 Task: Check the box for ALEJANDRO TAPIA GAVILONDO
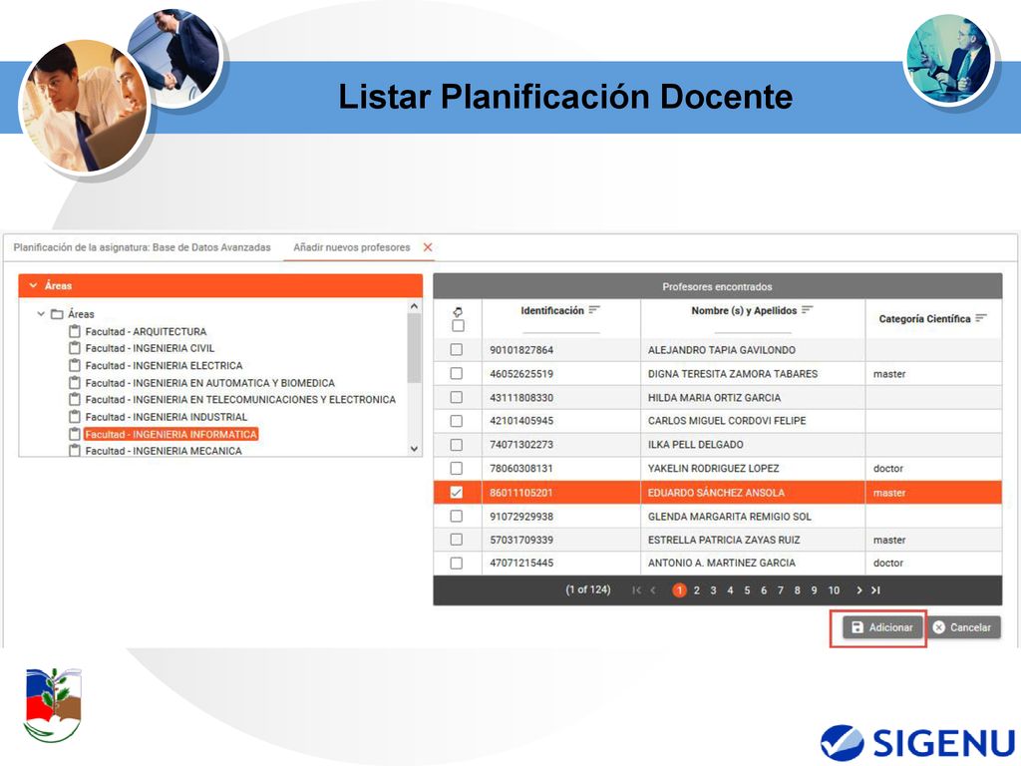point(457,350)
